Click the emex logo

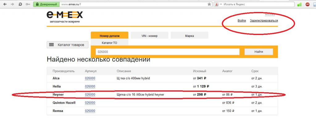coord(65,17)
